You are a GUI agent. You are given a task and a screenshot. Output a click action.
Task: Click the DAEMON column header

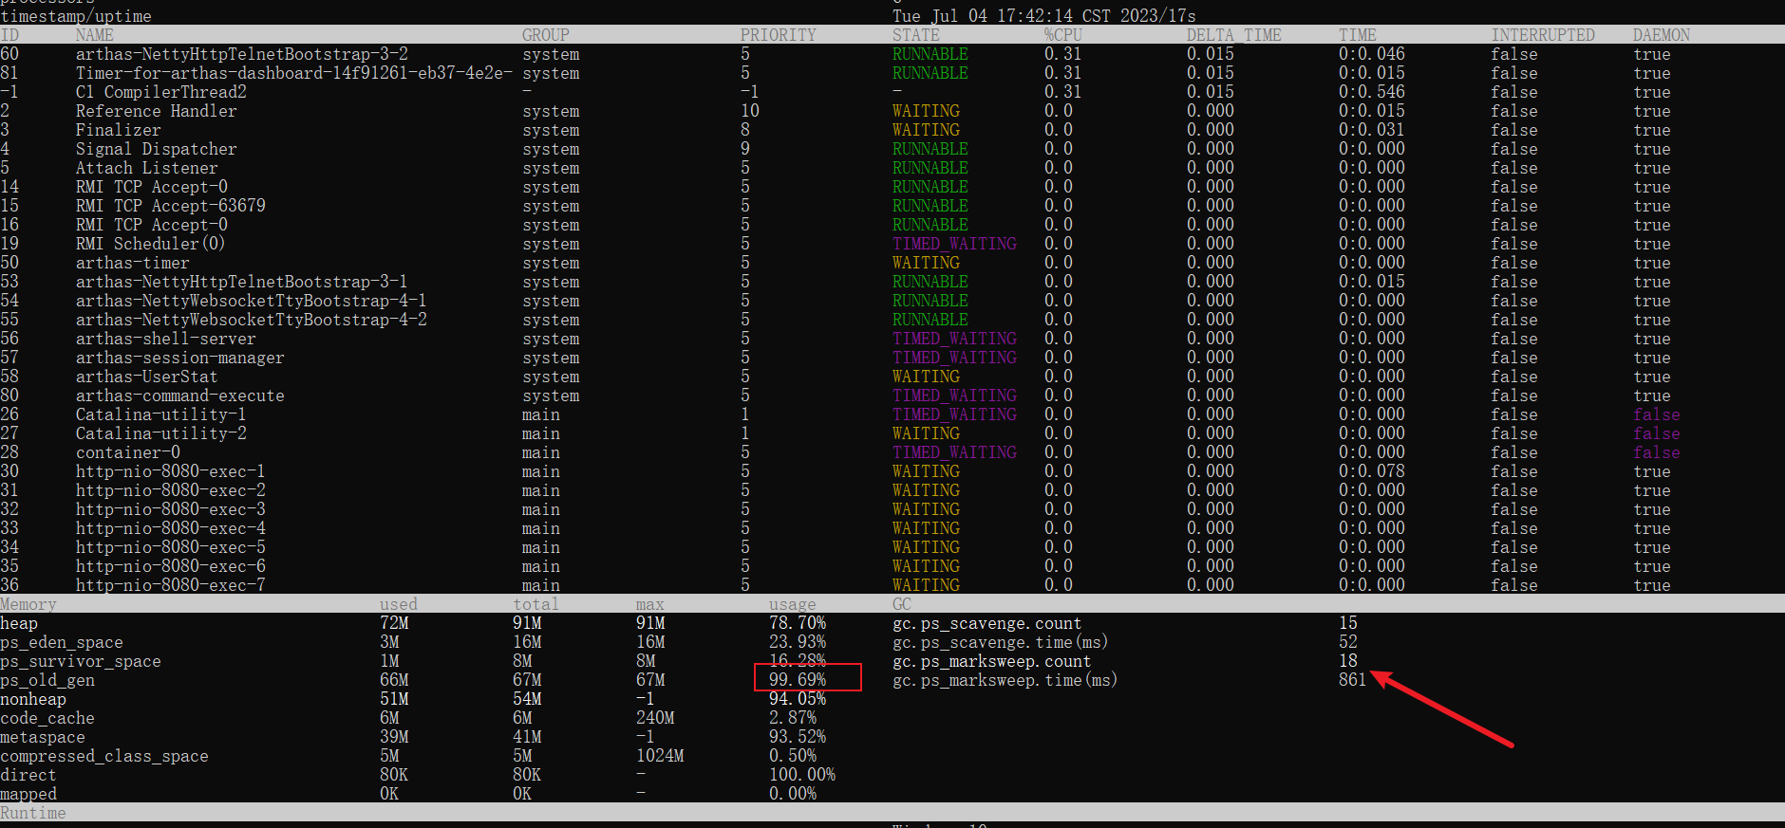[1661, 35]
